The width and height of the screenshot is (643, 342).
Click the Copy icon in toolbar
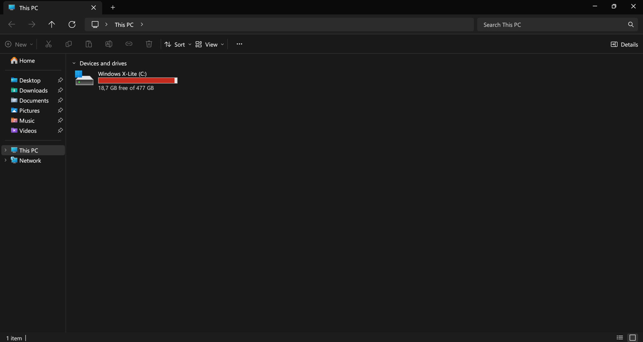[x=69, y=44]
